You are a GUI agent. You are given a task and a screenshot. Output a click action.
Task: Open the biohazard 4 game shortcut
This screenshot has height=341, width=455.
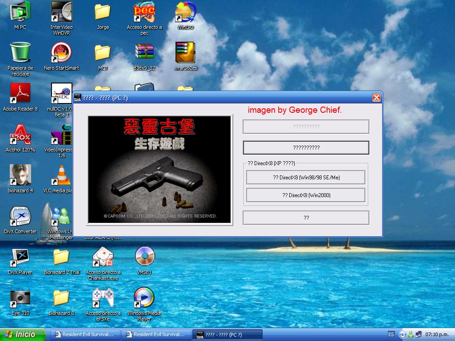click(20, 175)
